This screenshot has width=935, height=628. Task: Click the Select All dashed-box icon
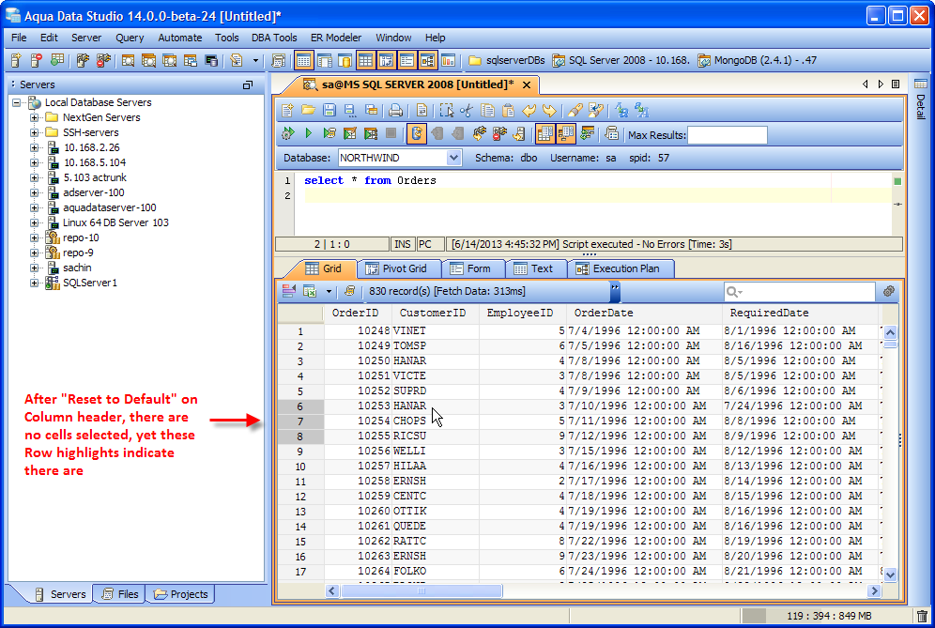point(446,111)
